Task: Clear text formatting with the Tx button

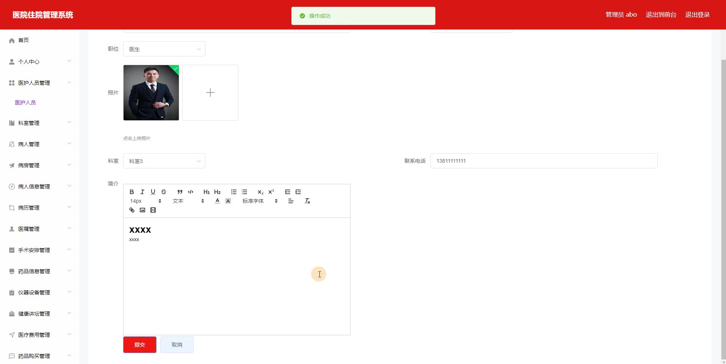Action: tap(307, 201)
